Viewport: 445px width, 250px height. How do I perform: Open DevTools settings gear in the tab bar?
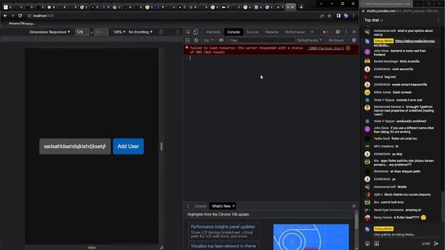(x=337, y=32)
